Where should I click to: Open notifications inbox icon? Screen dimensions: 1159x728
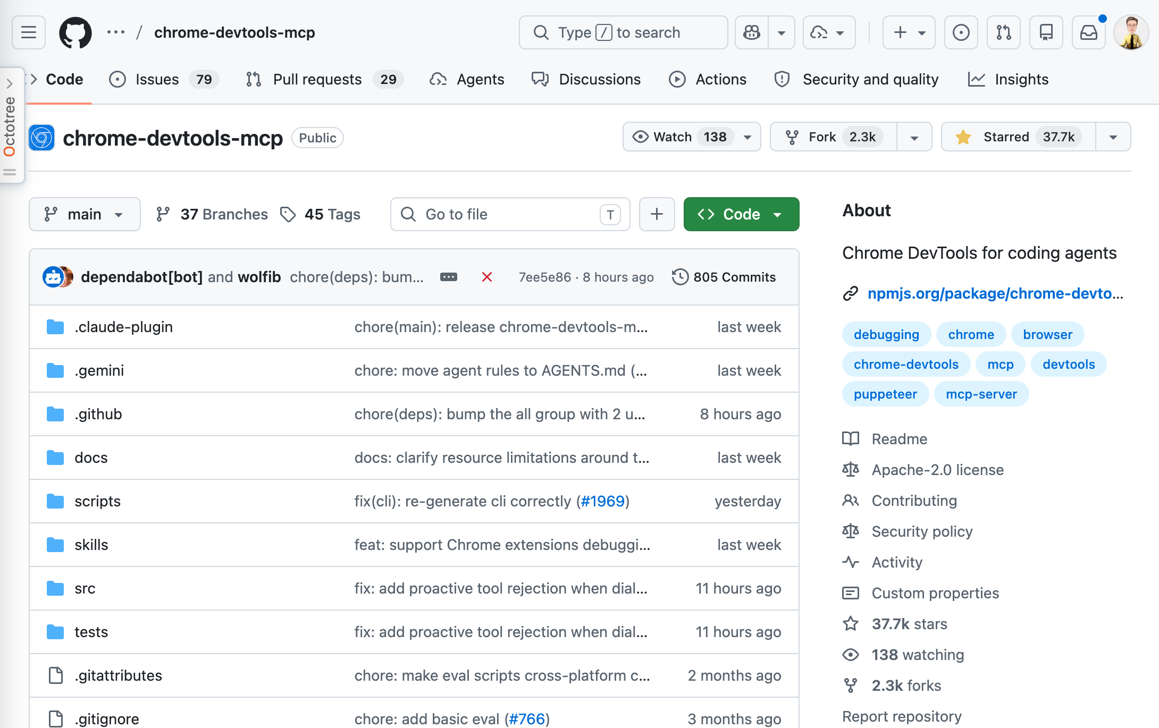coord(1088,32)
